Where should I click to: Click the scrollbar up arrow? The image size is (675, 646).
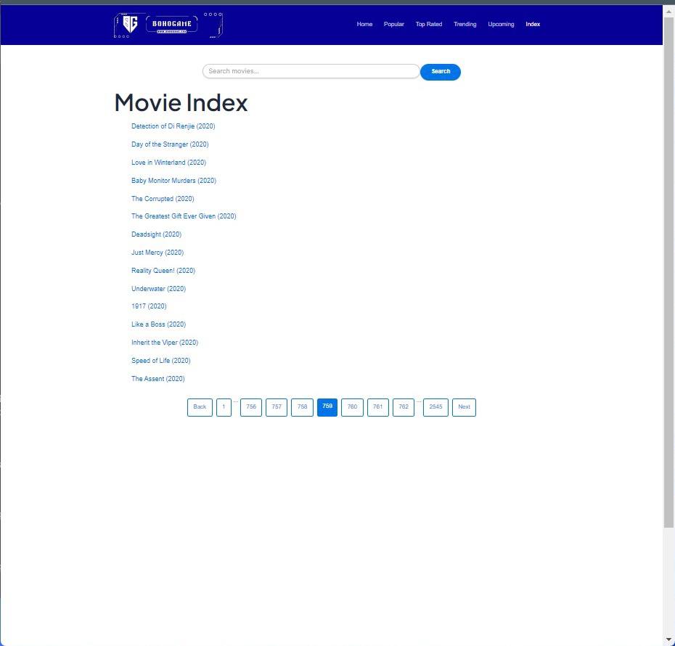pyautogui.click(x=668, y=11)
